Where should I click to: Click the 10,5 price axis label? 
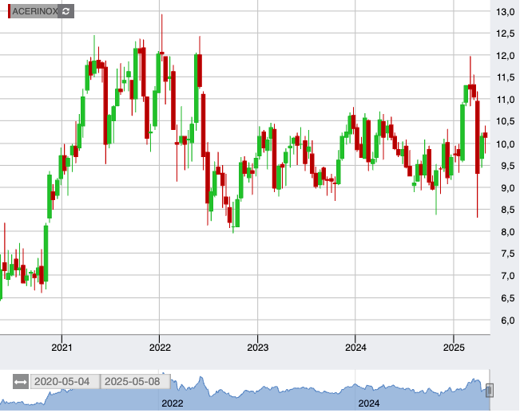click(x=506, y=121)
